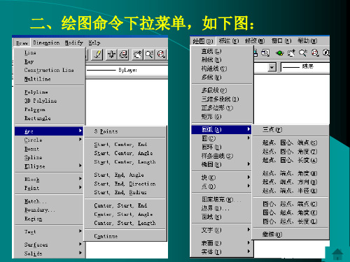Expand the Point submenu arrow
This screenshot has width=350, height=262.
click(x=80, y=187)
